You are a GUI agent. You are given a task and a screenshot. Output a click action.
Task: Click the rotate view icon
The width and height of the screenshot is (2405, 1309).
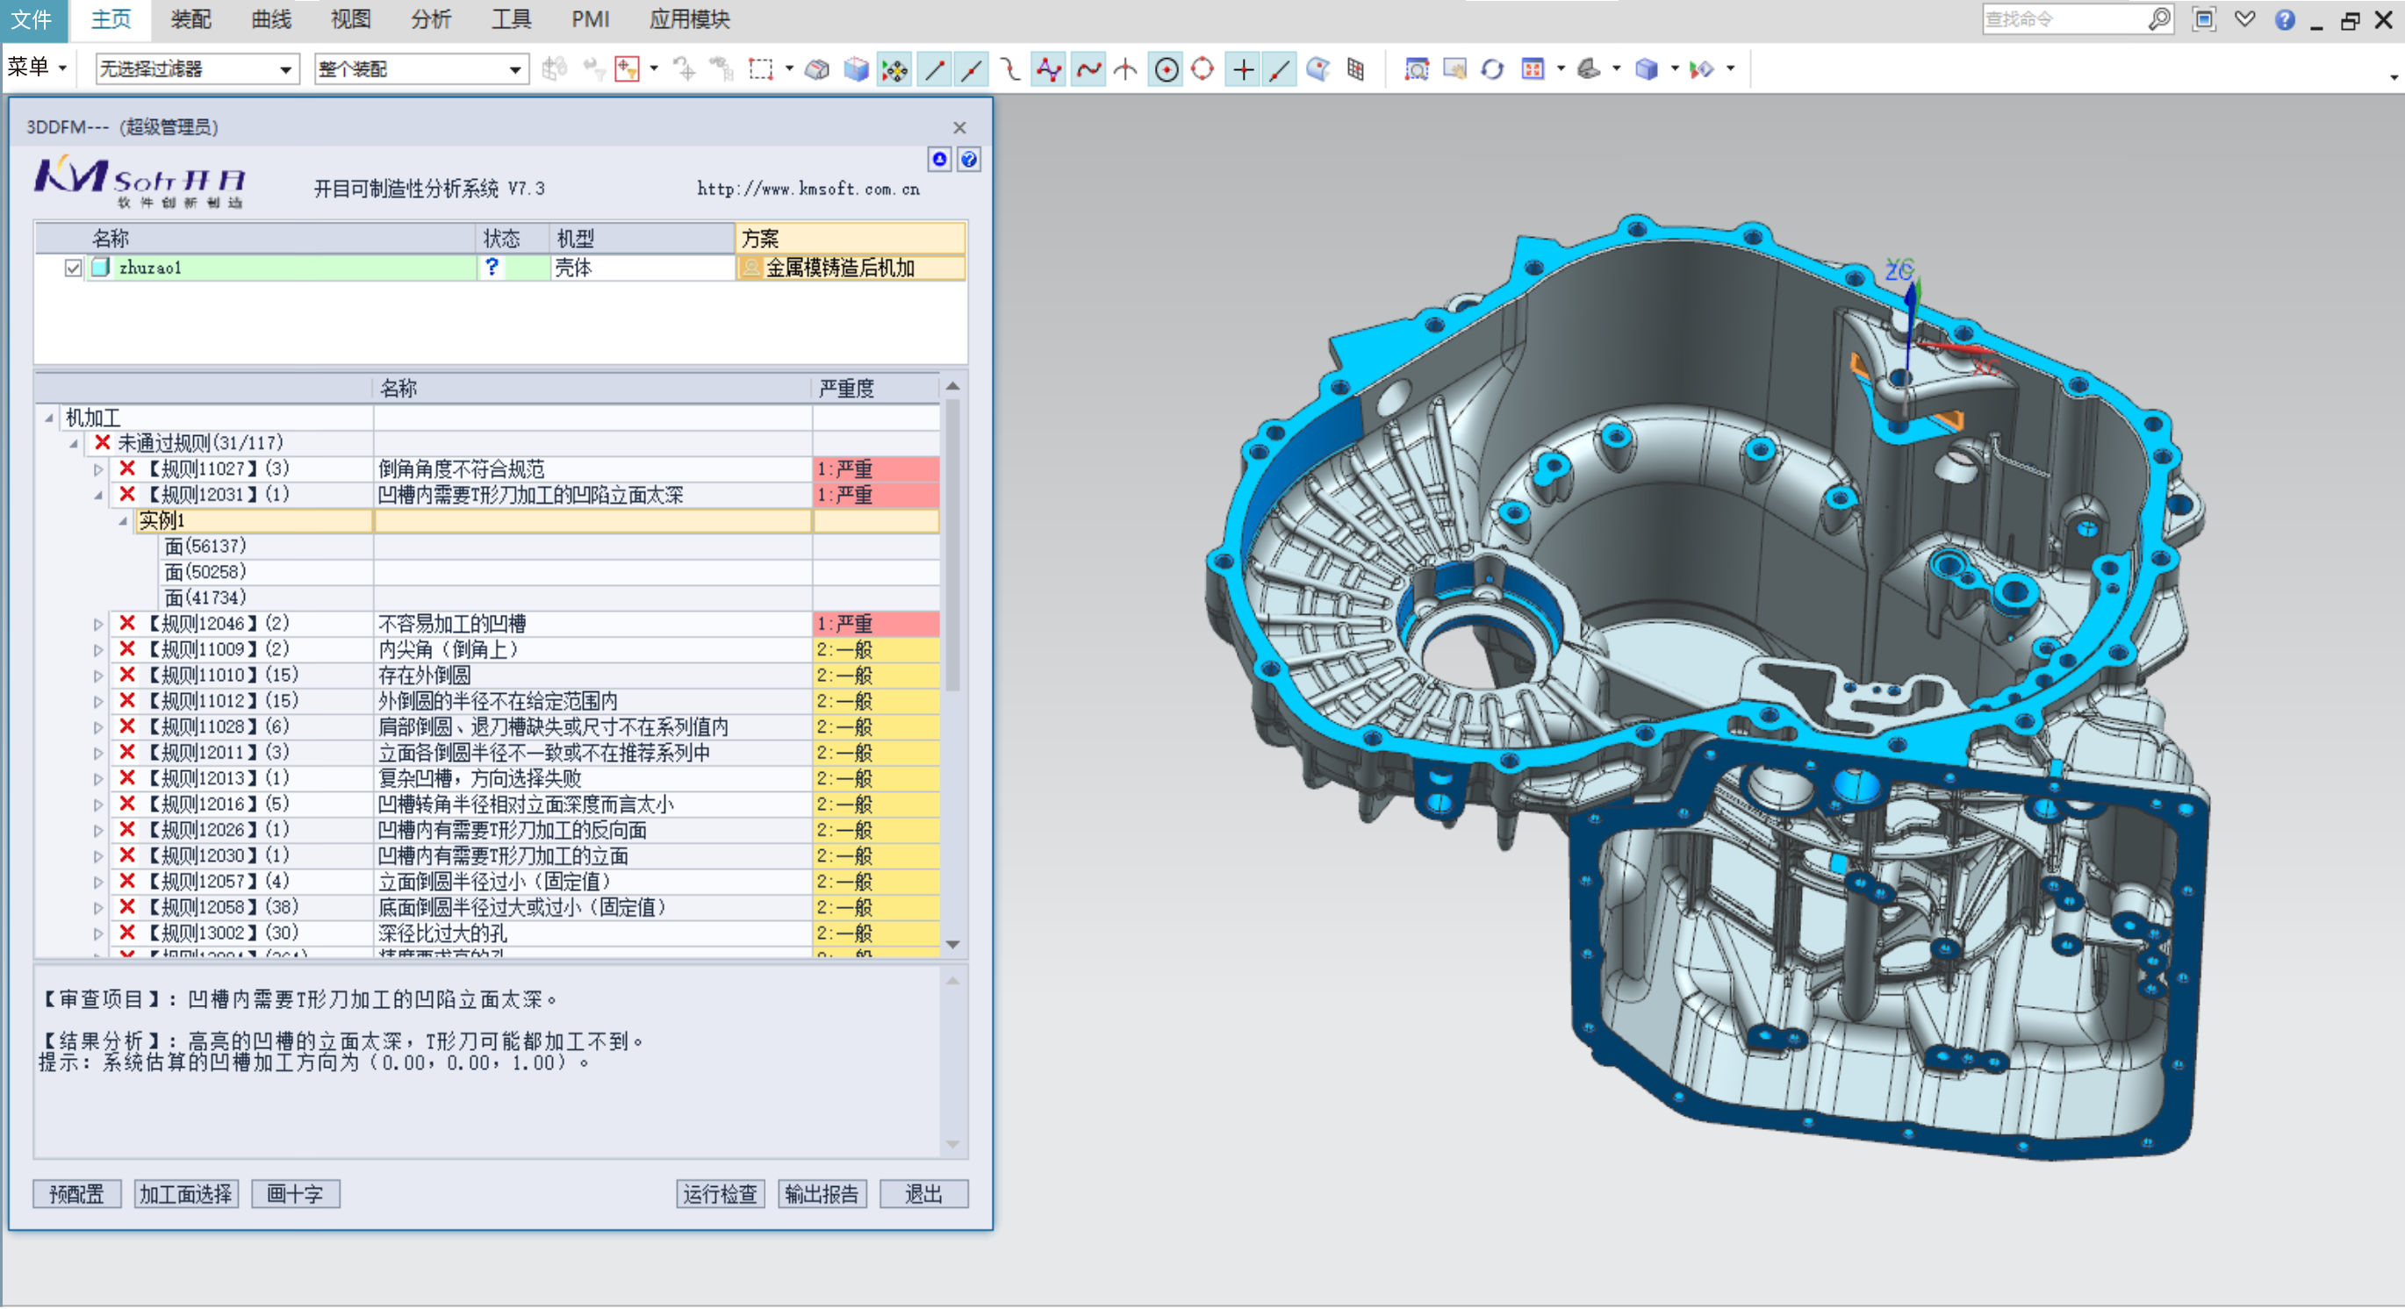[x=1492, y=69]
